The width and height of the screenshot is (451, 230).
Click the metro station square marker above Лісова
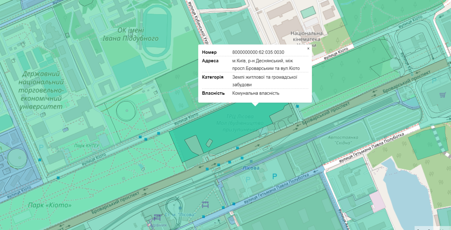251,161
